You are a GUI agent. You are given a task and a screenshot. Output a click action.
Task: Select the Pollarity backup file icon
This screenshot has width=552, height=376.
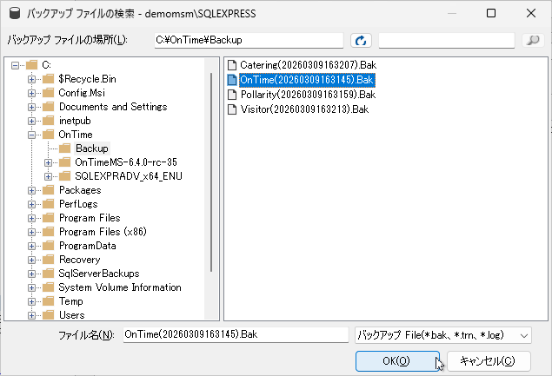[232, 94]
